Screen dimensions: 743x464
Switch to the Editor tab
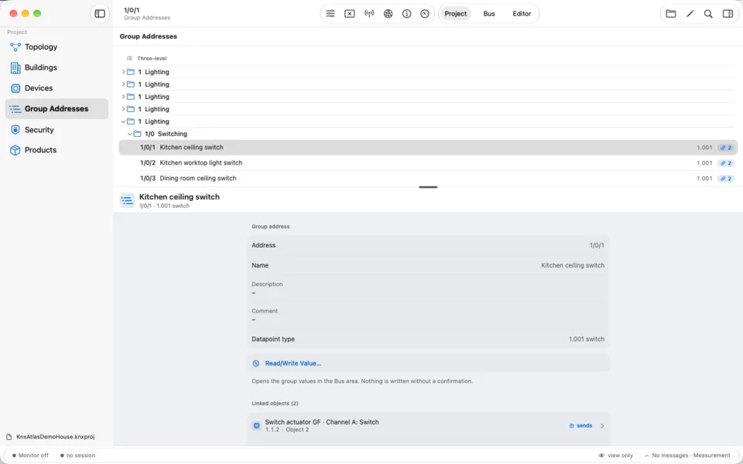tap(522, 14)
